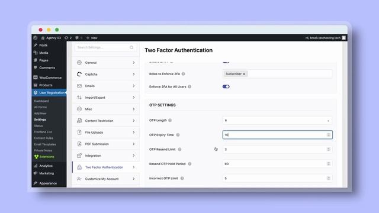Click the Misc circle icon
Viewport: 379px width, 213px height.
coord(79,109)
